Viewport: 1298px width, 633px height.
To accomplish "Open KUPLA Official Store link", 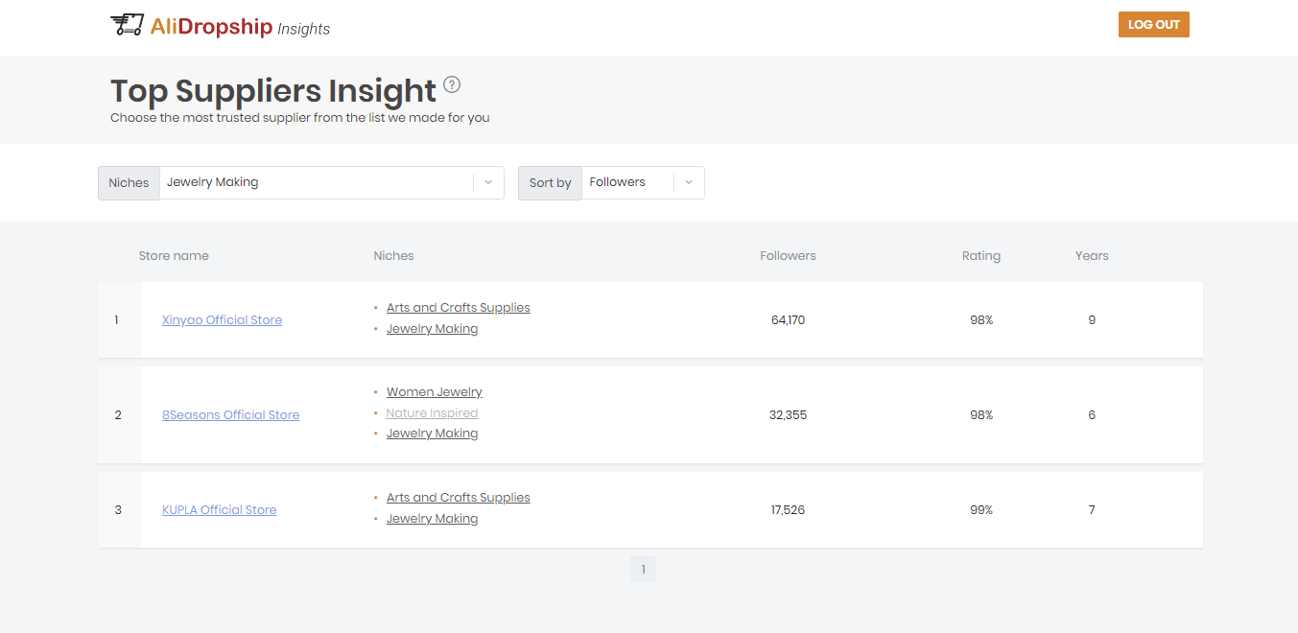I will point(219,510).
